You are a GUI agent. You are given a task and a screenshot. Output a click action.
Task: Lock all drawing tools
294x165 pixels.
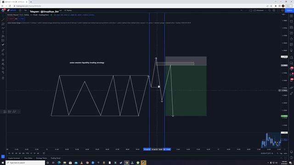pos(3,68)
